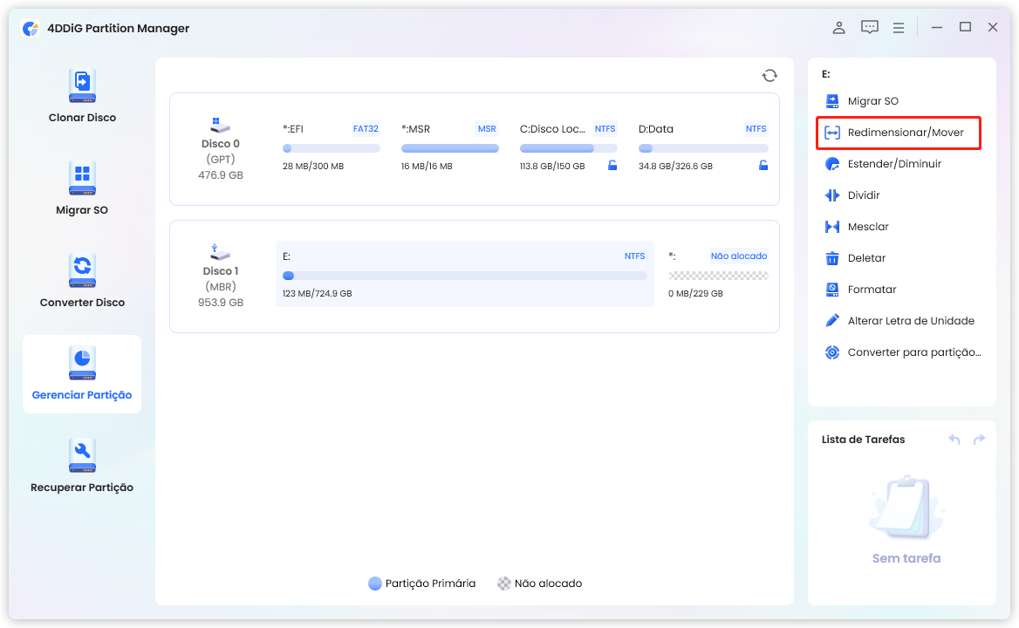Click the redo arrow in Lista de Tarefas
1019x628 pixels.
(x=979, y=440)
